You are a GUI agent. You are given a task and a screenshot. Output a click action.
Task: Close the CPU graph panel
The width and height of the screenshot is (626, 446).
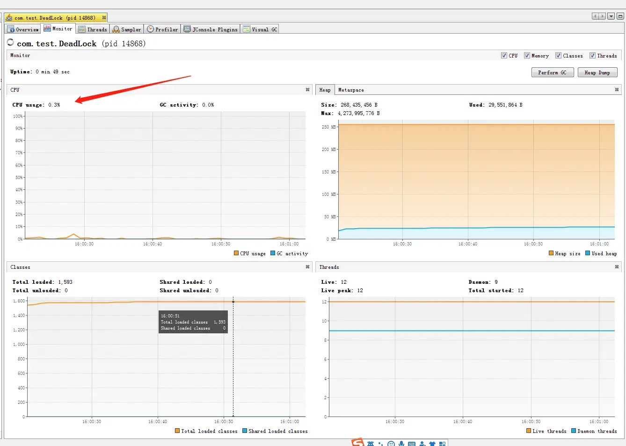point(307,90)
